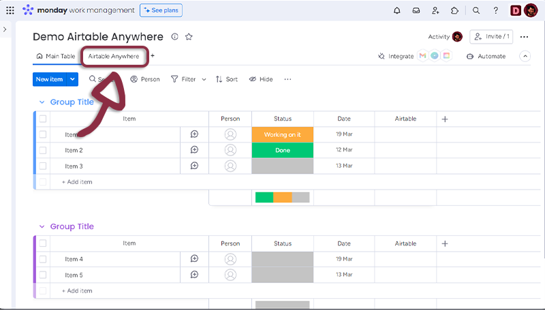This screenshot has width=545, height=311.
Task: Open the inbox tray icon
Action: (x=416, y=10)
